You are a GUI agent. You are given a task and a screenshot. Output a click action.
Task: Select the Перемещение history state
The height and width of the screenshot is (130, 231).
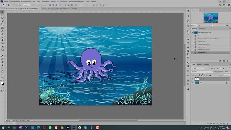210,53
